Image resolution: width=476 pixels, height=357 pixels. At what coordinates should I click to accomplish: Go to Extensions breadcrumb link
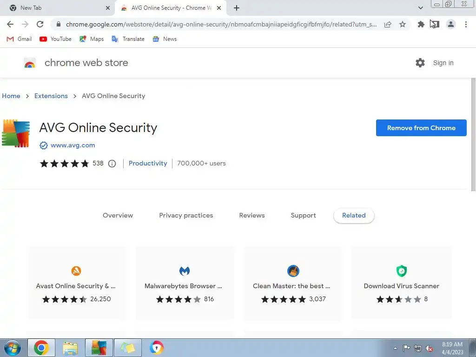(51, 96)
